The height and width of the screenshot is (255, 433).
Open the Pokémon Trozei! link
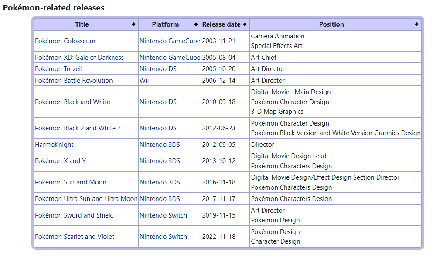click(x=59, y=69)
